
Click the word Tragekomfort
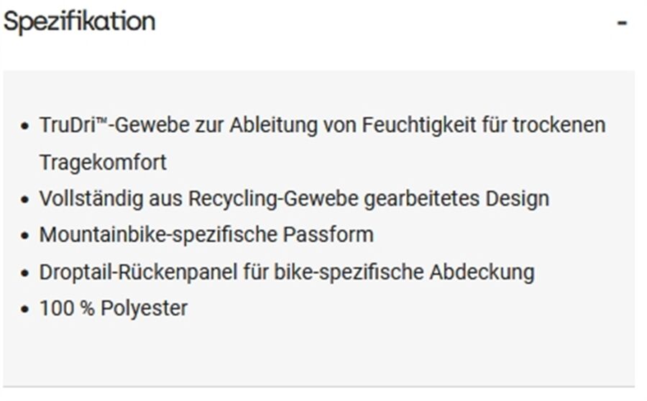(103, 162)
